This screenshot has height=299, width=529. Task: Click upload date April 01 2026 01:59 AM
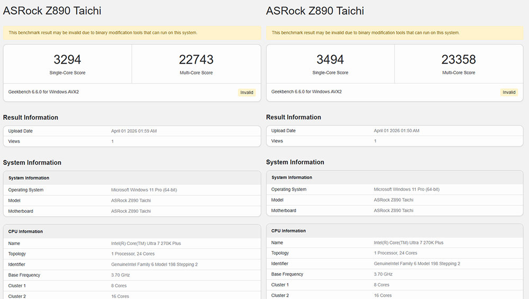[134, 131]
